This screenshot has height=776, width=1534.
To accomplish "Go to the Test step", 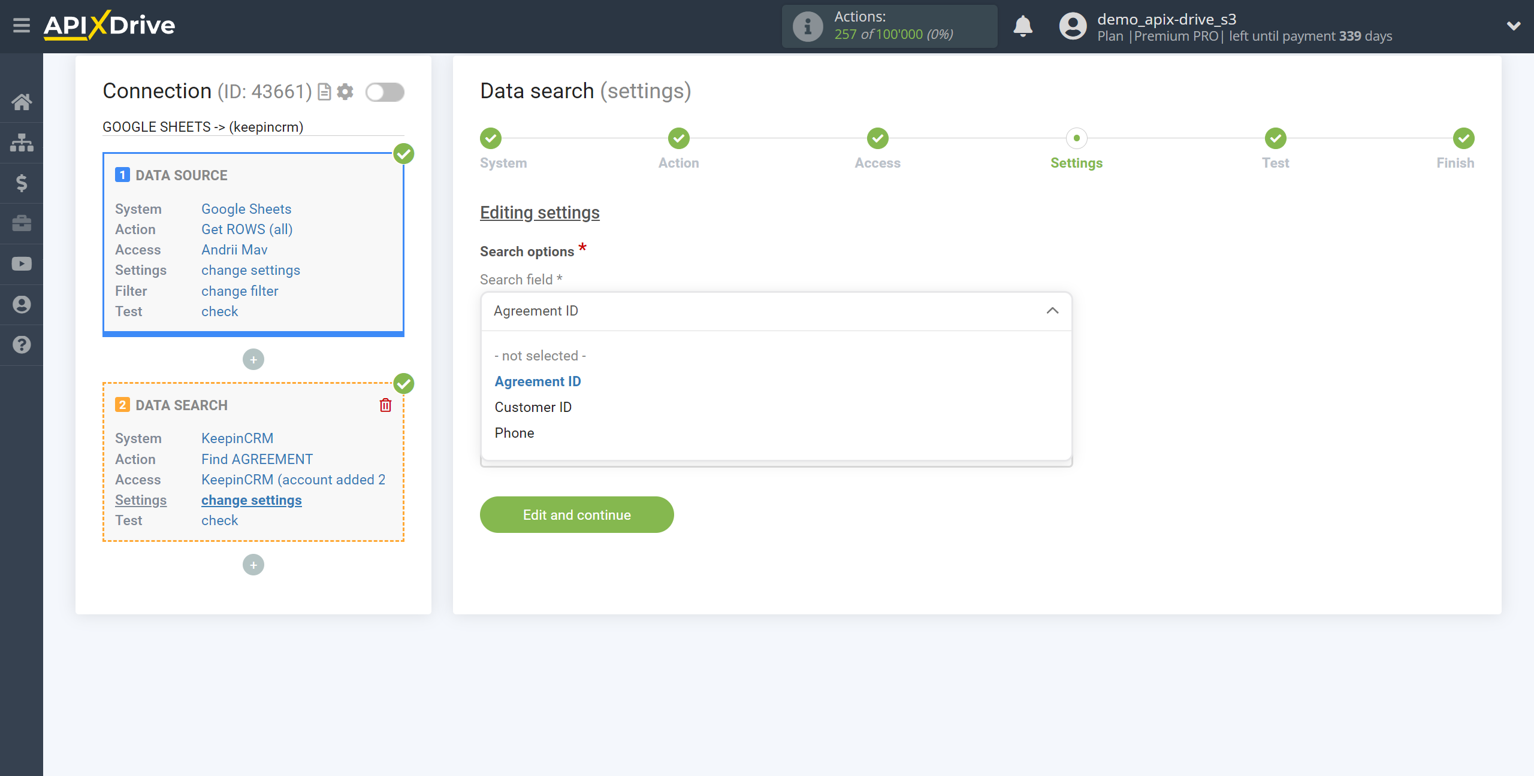I will 1276,138.
